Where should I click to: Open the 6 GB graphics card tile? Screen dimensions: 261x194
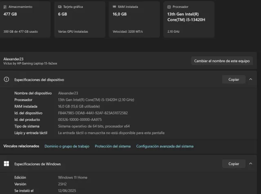[x=80, y=19]
